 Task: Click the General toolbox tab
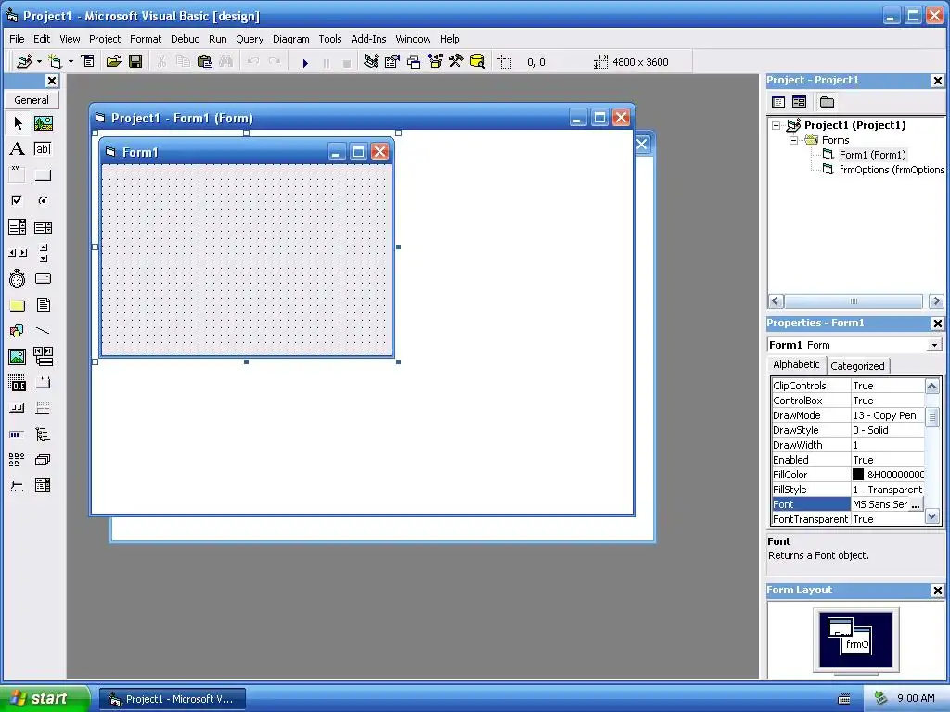32,100
